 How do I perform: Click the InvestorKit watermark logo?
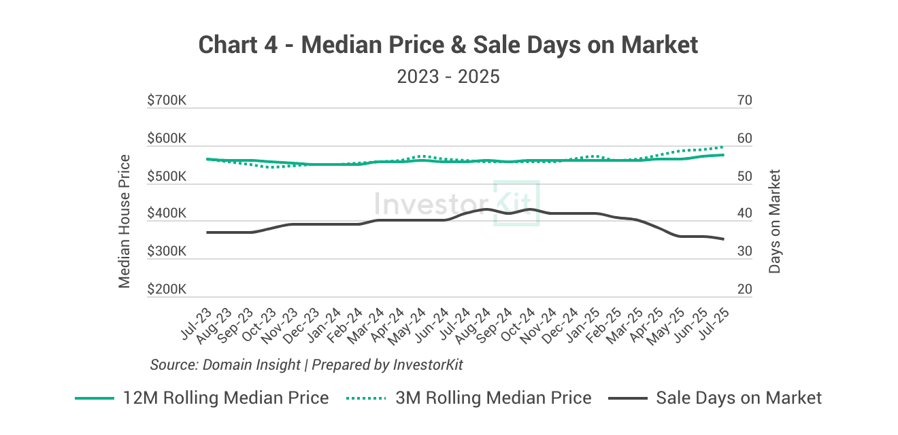tap(457, 202)
